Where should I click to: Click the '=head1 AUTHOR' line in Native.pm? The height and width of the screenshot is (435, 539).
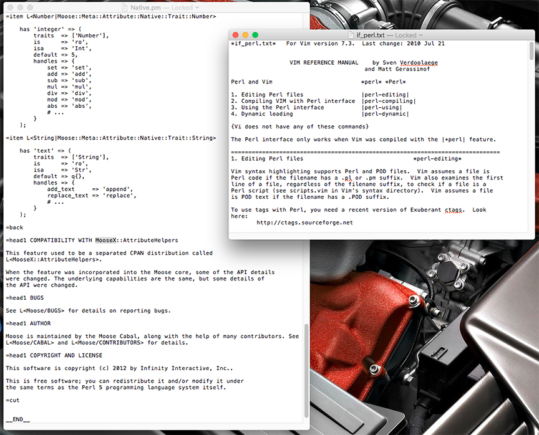(28, 323)
